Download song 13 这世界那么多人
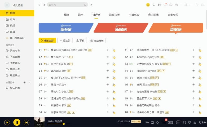The image size is (207, 127). click(200, 64)
